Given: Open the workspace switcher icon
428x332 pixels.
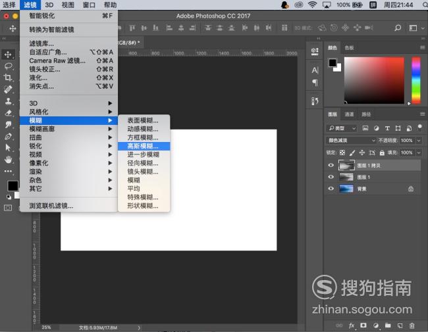Looking at the screenshot, I should click(x=413, y=28).
